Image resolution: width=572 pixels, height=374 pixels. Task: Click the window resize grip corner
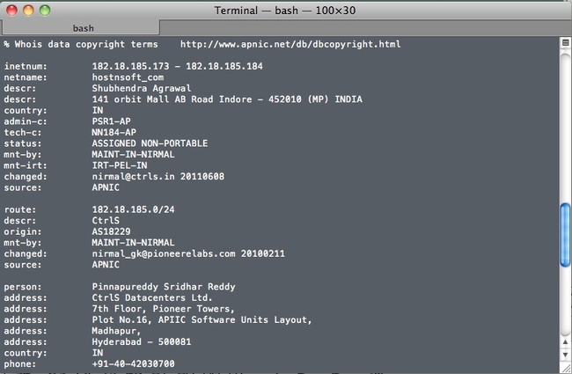[x=564, y=370]
